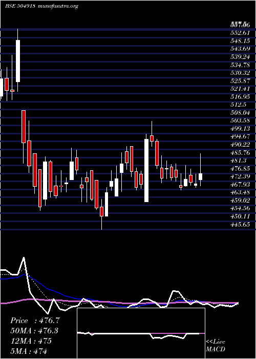Viewport: 256px width, 359px height.
Task: Click the BSE 504918 munafasutra.org title
Action: (41, 6)
